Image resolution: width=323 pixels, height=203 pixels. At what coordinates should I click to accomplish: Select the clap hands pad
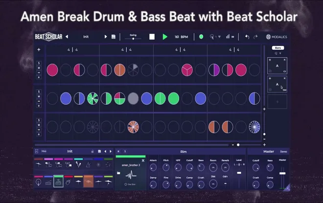[x=69, y=182]
